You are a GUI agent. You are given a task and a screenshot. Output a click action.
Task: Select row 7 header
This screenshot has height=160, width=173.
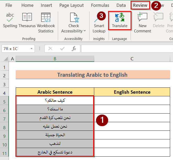(4, 119)
